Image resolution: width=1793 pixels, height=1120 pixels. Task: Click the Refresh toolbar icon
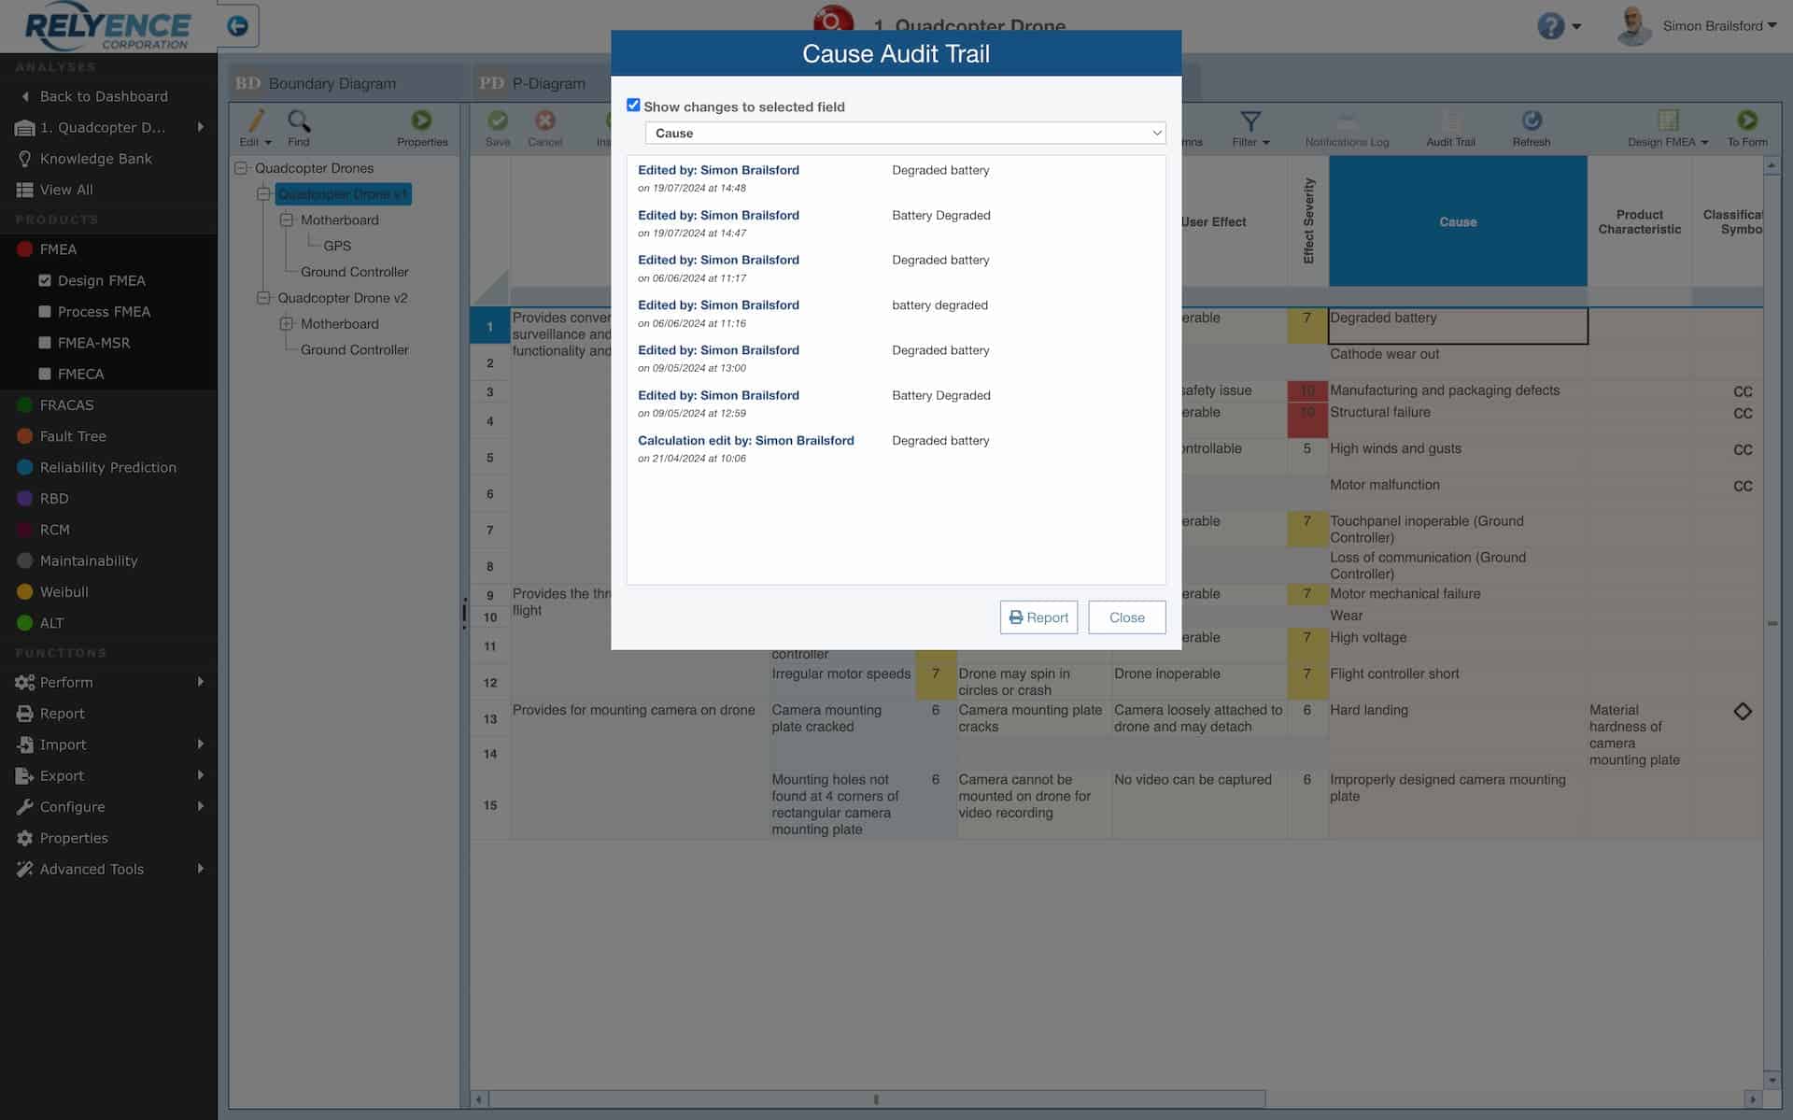point(1531,128)
